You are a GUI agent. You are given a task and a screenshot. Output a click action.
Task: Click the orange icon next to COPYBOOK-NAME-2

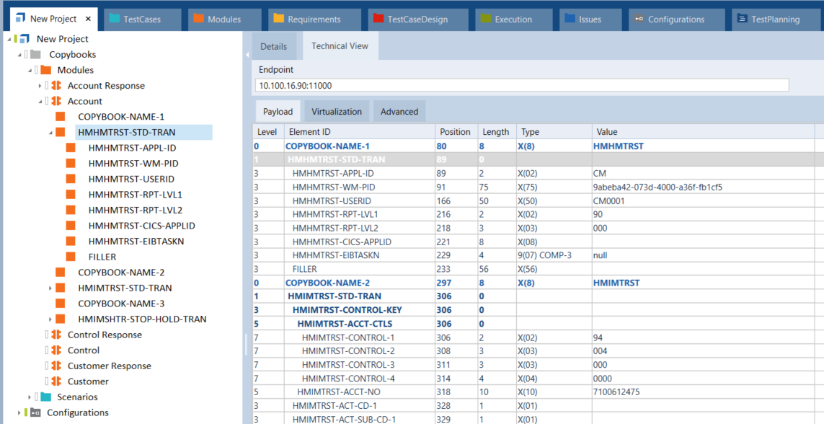(x=61, y=273)
